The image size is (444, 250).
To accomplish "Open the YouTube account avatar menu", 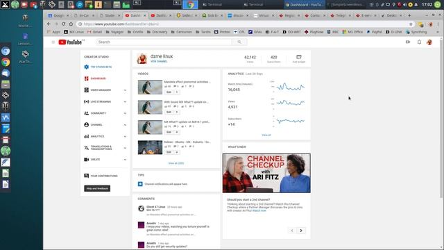I will (x=429, y=42).
